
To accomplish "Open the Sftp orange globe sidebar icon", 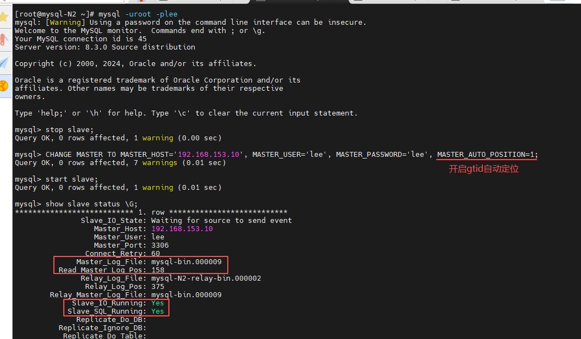I will 4,86.
